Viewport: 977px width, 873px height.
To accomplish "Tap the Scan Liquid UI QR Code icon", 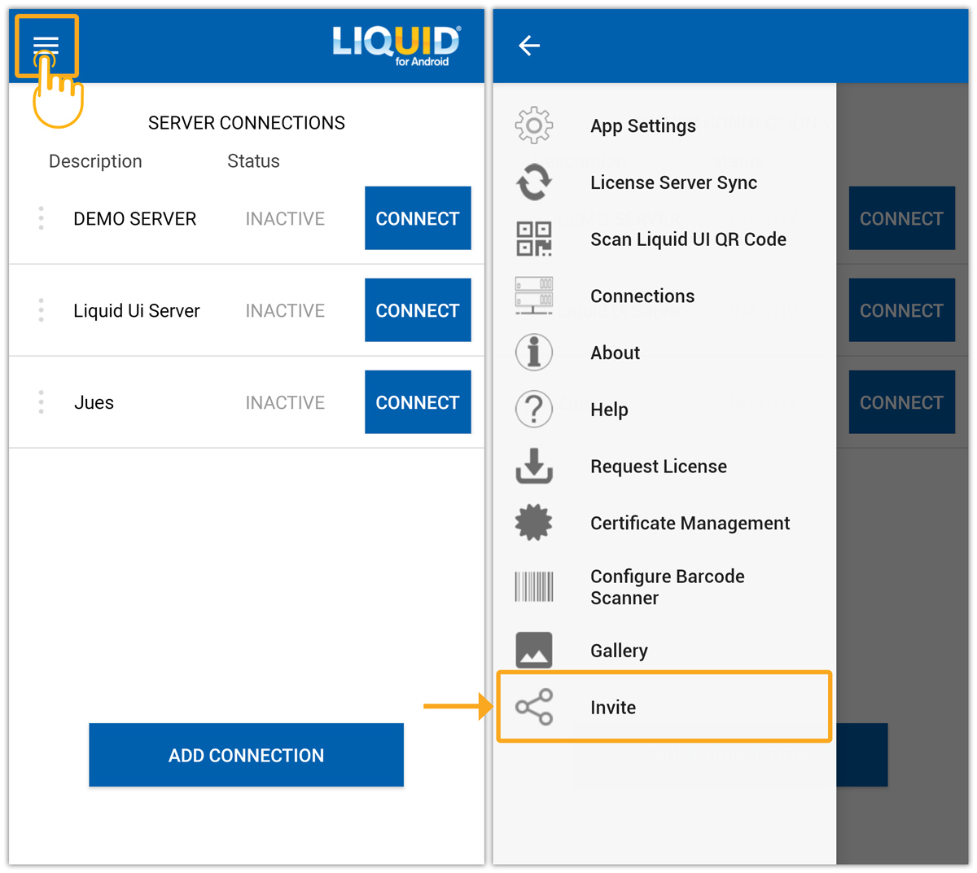I will tap(534, 239).
